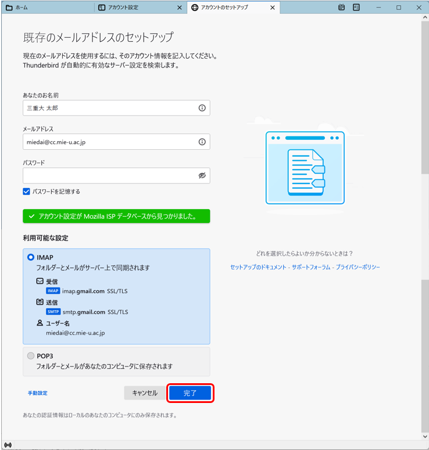Click the smtp.gmail.com SSL/TLS text

95,312
